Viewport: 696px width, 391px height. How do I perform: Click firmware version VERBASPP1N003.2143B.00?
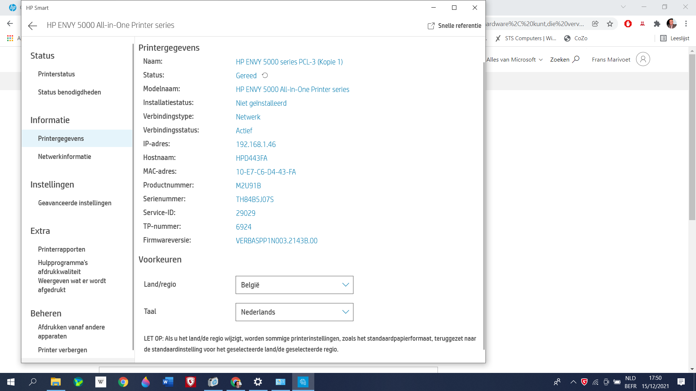pos(276,240)
